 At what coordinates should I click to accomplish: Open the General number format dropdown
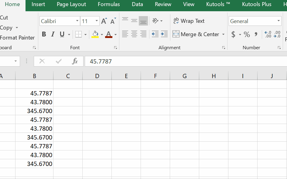278,21
